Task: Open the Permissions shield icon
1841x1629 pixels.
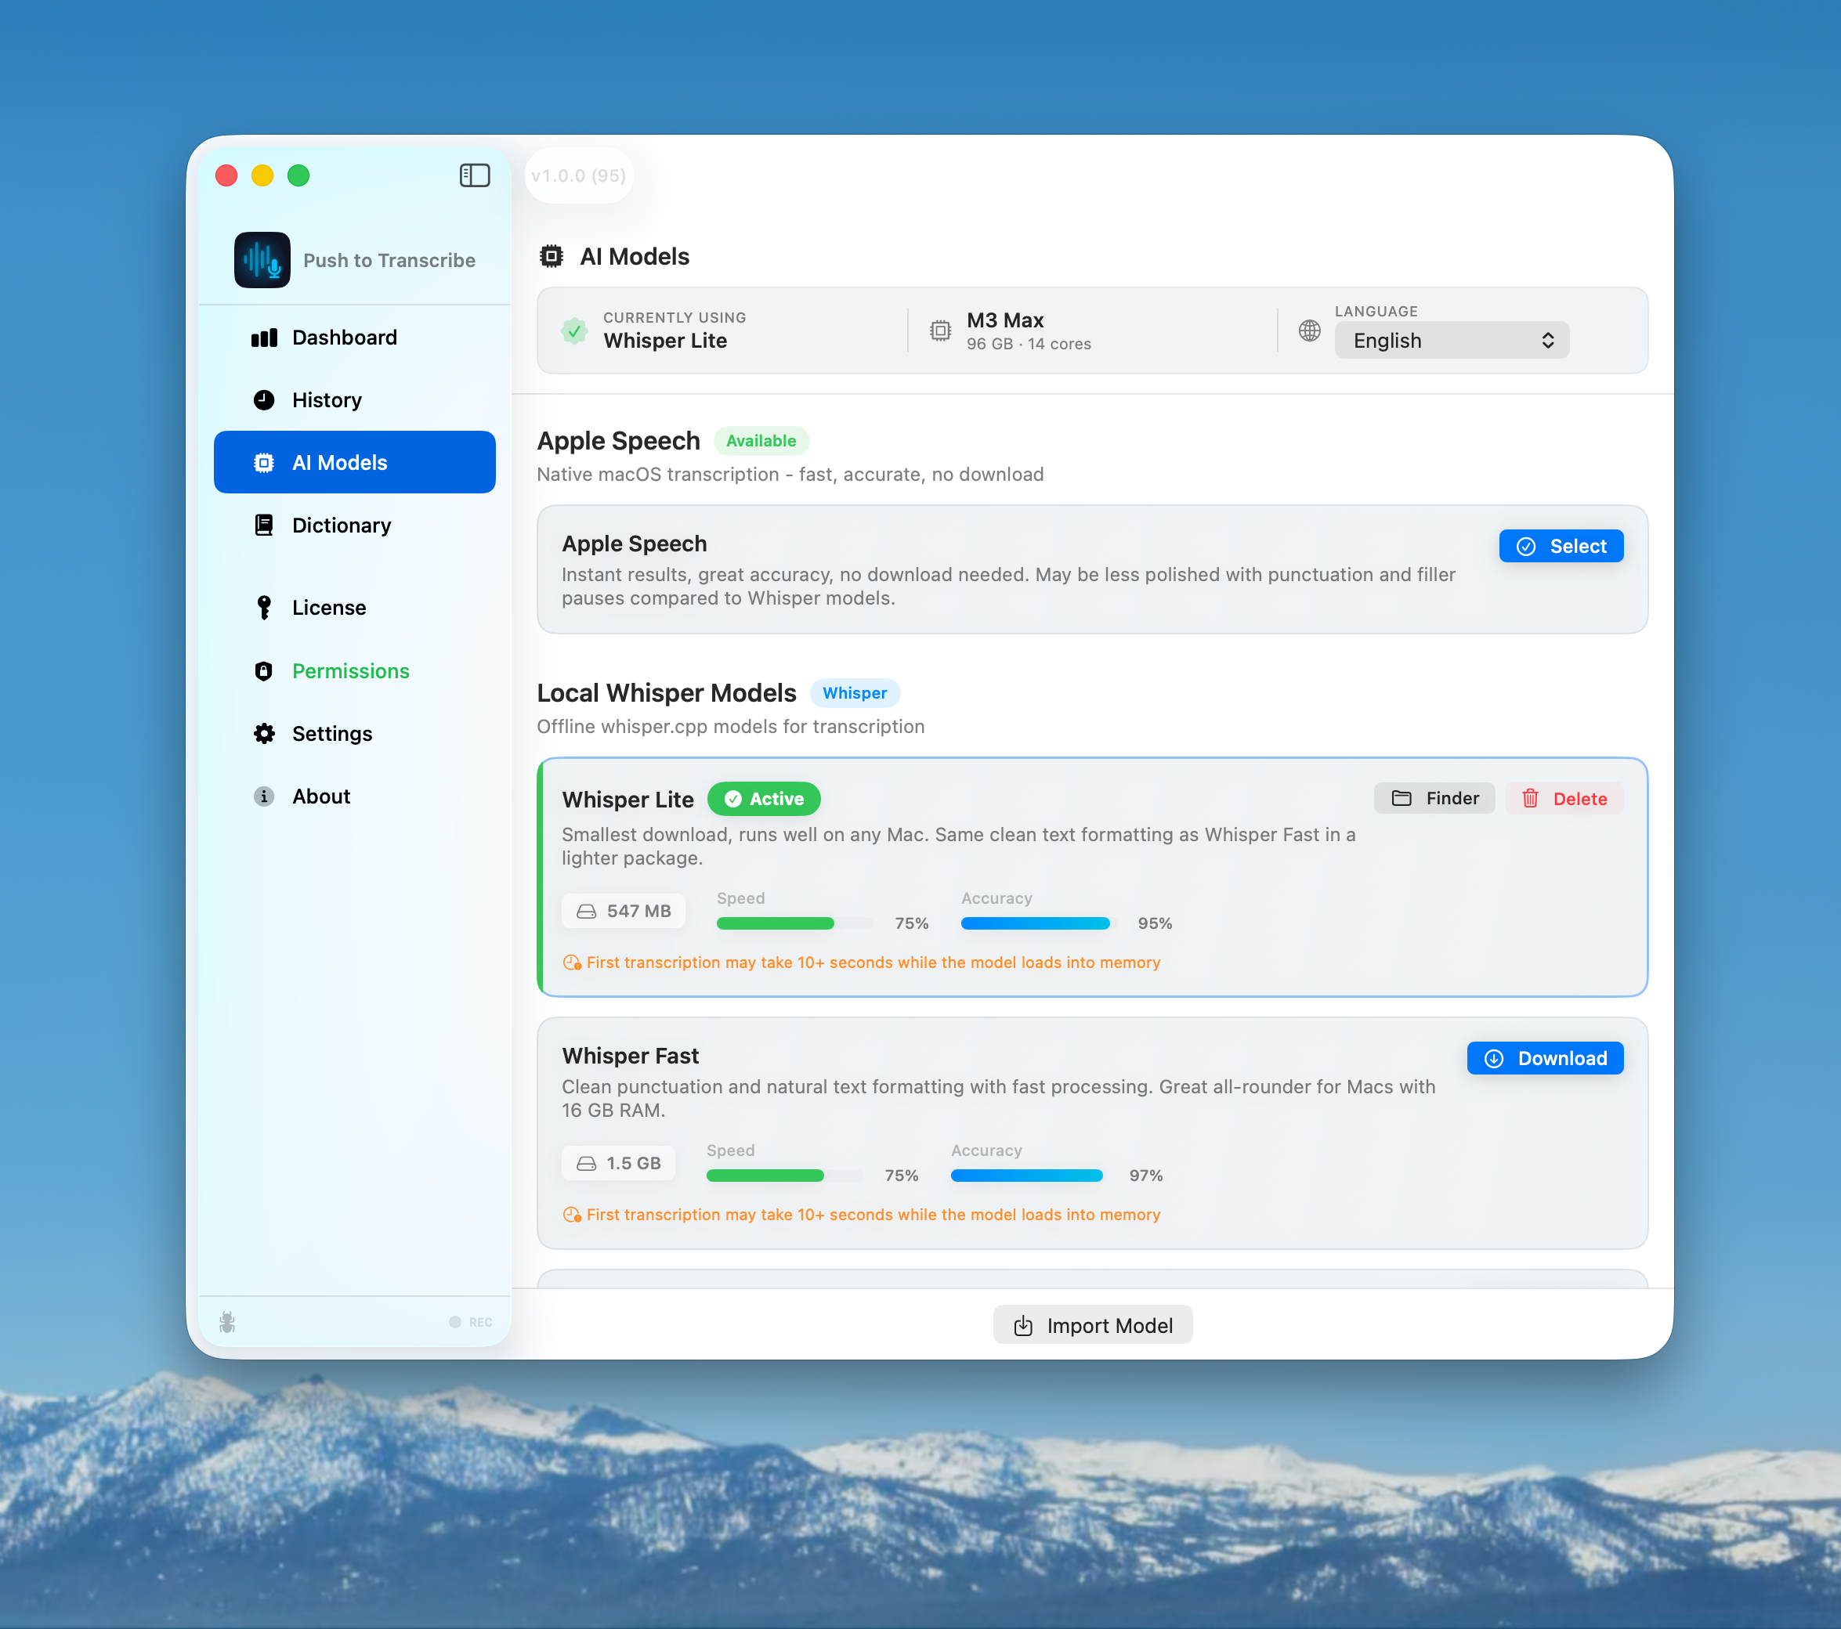Action: (265, 671)
